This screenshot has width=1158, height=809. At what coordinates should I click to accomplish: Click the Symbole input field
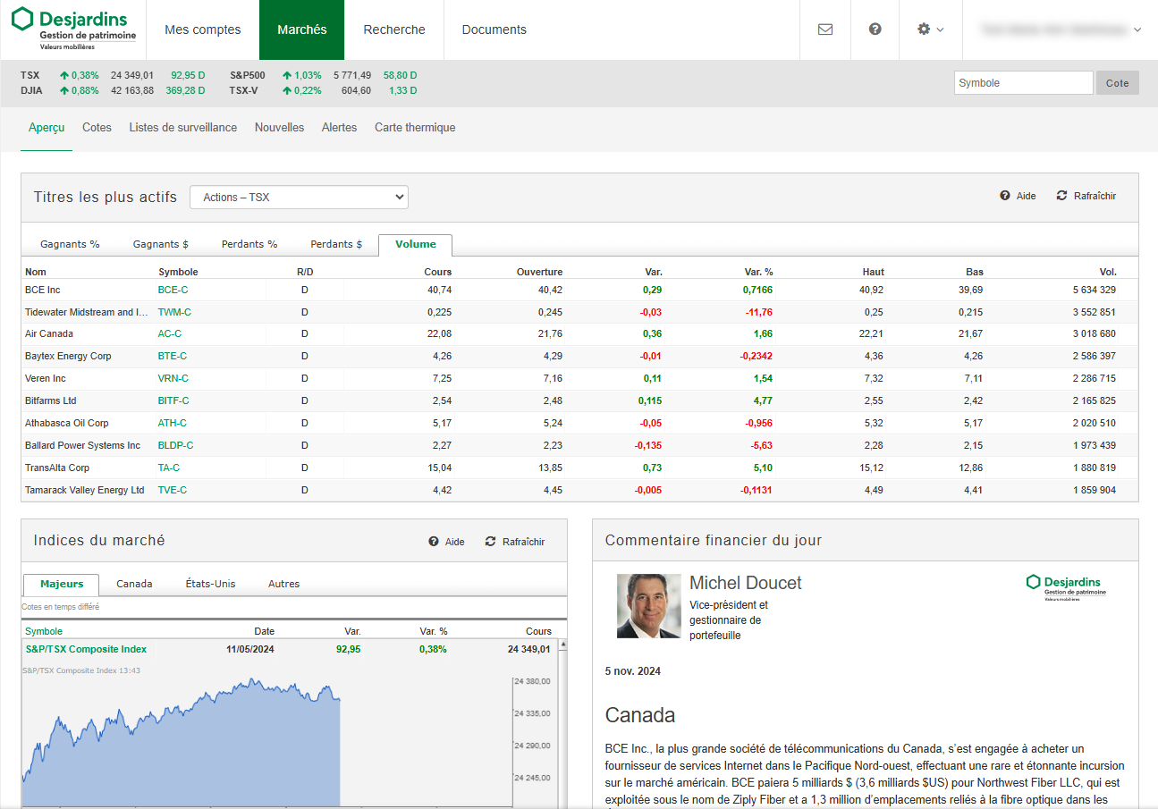pos(1024,83)
